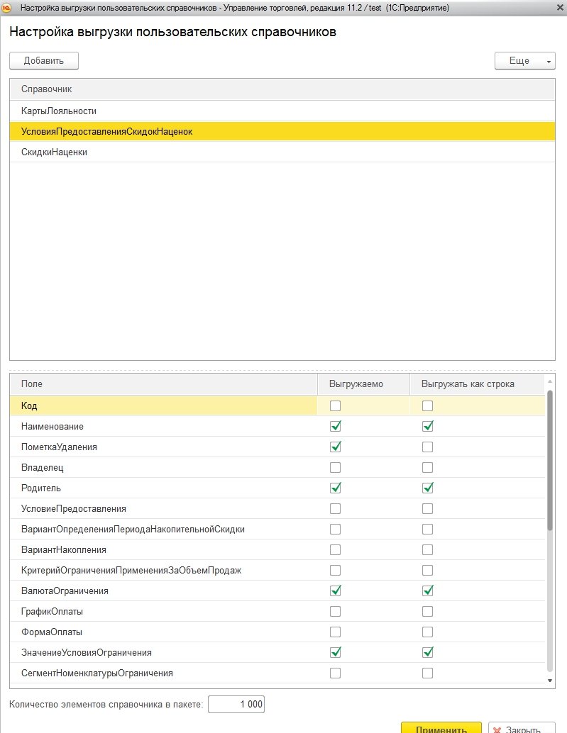This screenshot has width=567, height=733.
Task: Uncheck Выгружаемо for Наименование
Action: coord(336,426)
